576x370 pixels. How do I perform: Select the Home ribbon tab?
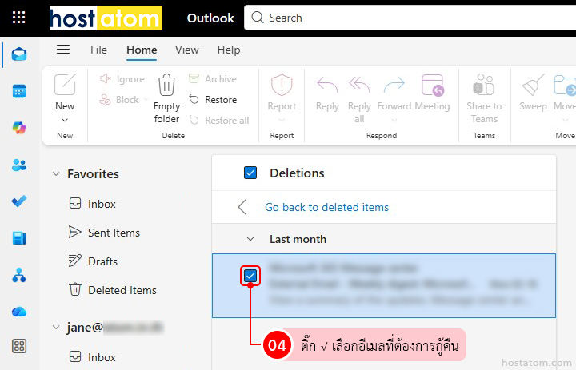point(142,50)
